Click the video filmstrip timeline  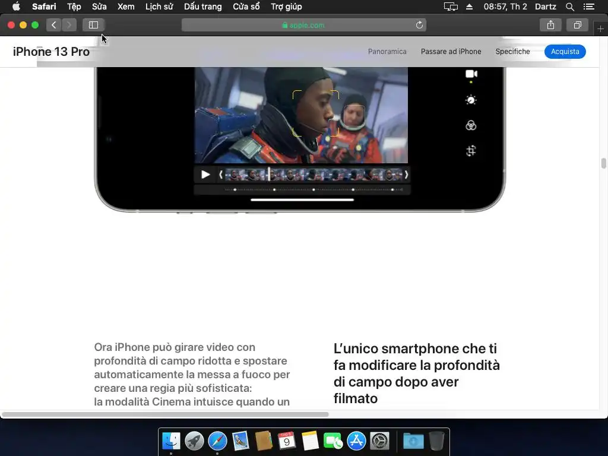pos(313,175)
